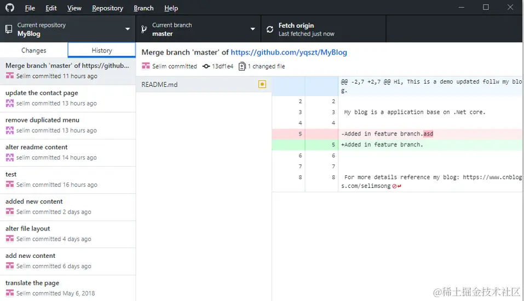Select the Merge branch 'master' commit

(68, 70)
